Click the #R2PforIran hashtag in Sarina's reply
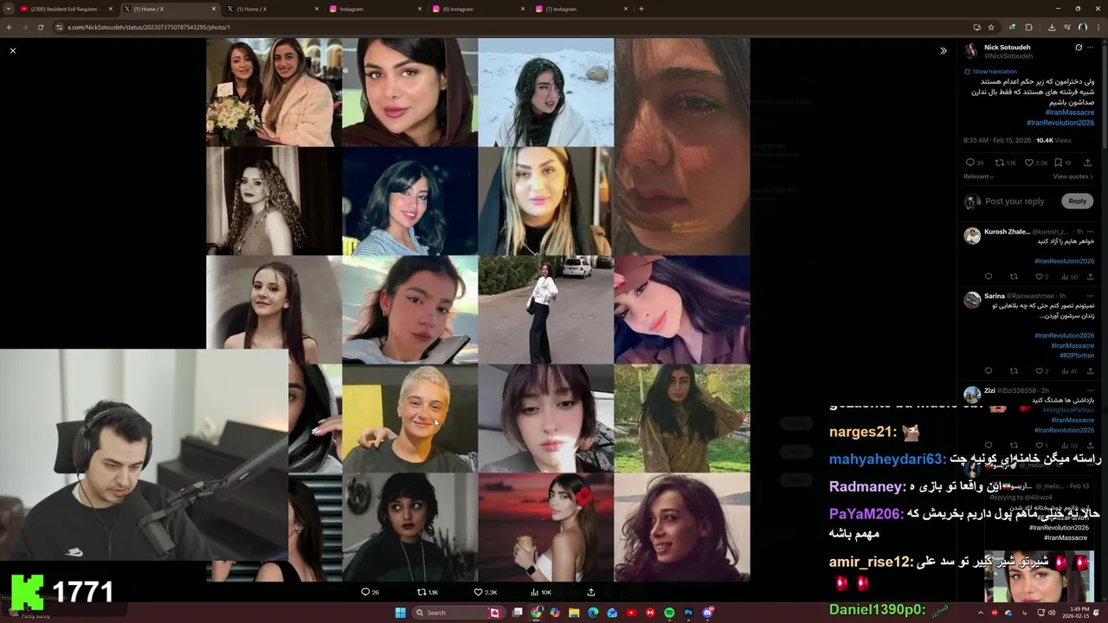Screen dimensions: 1108x623 point(1077,356)
